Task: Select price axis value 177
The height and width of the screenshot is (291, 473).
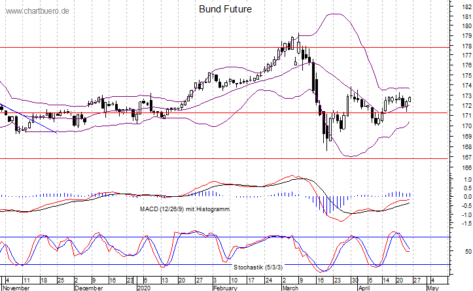Action: [x=466, y=56]
